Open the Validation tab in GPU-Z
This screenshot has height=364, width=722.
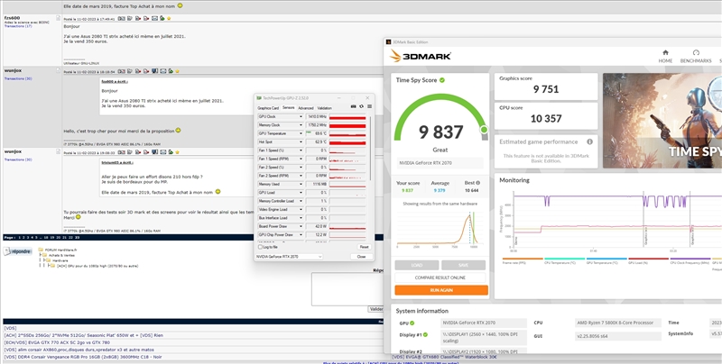click(x=325, y=107)
